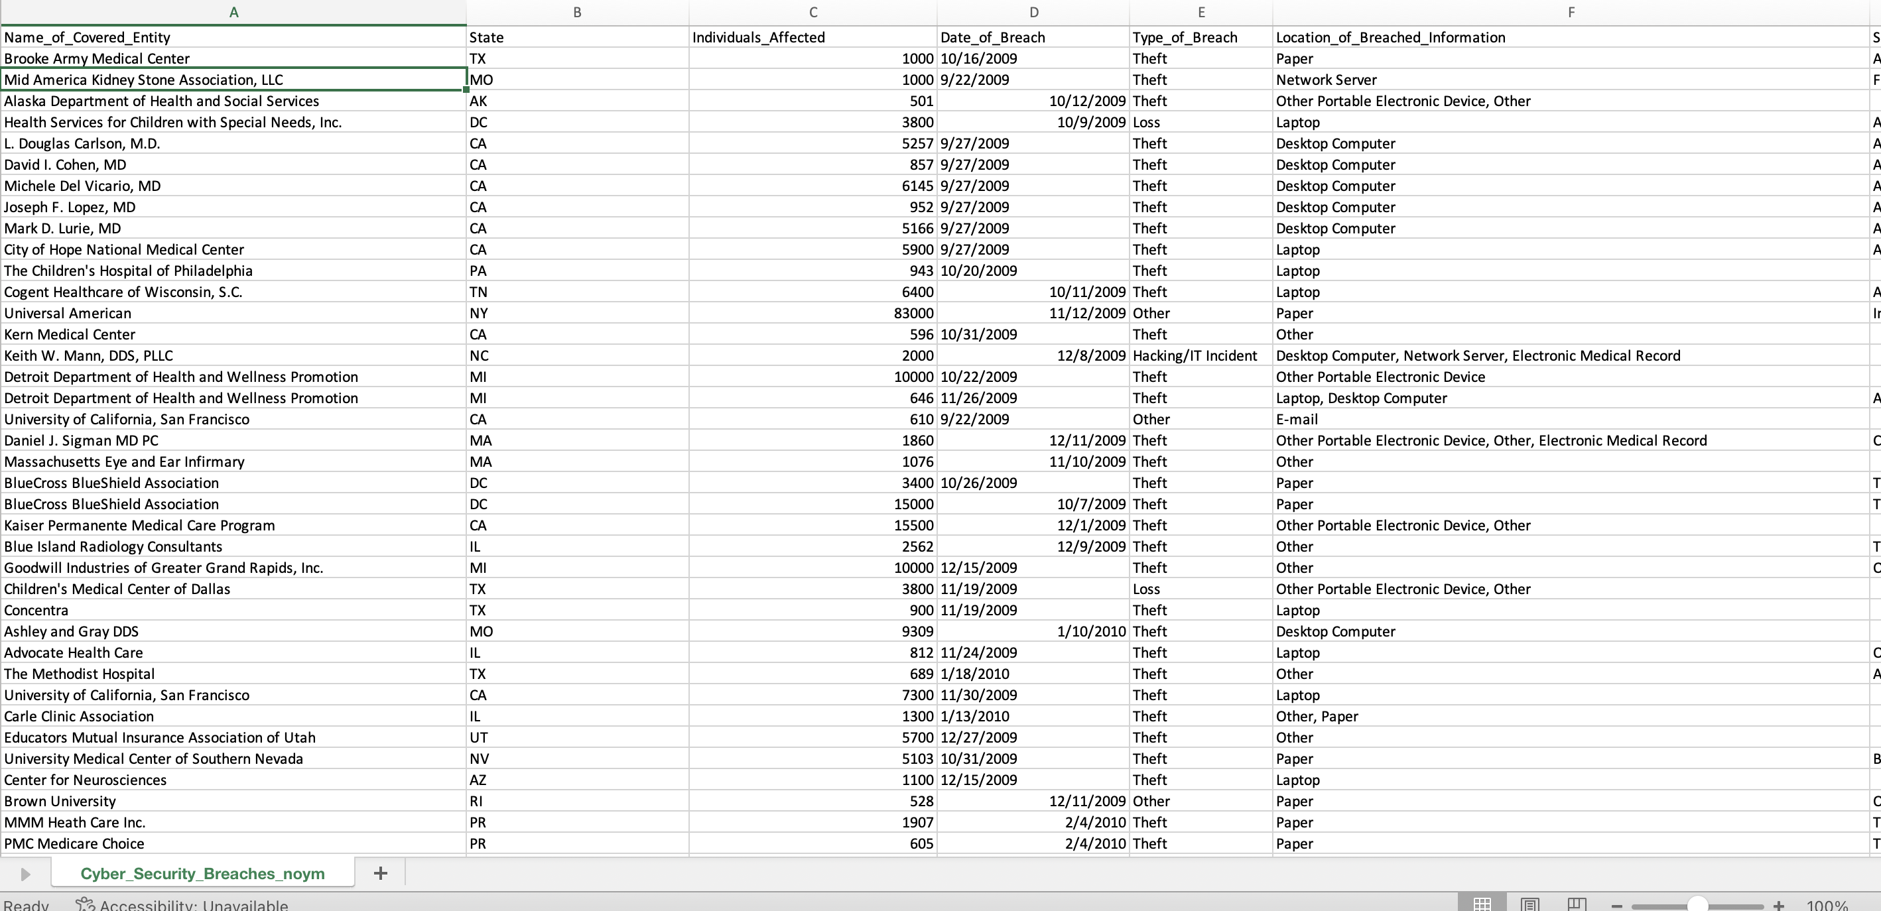Image resolution: width=1881 pixels, height=911 pixels.
Task: Select Massachusetts Eye and Ear Infirmary cell
Action: point(233,461)
